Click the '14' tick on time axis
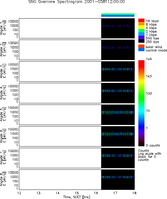 [58, 193]
